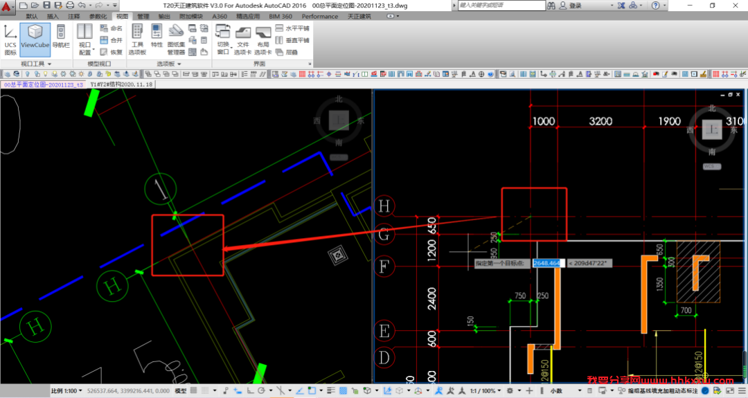Open the BIM 360 ribbon tab
The image size is (748, 398).
click(x=280, y=16)
